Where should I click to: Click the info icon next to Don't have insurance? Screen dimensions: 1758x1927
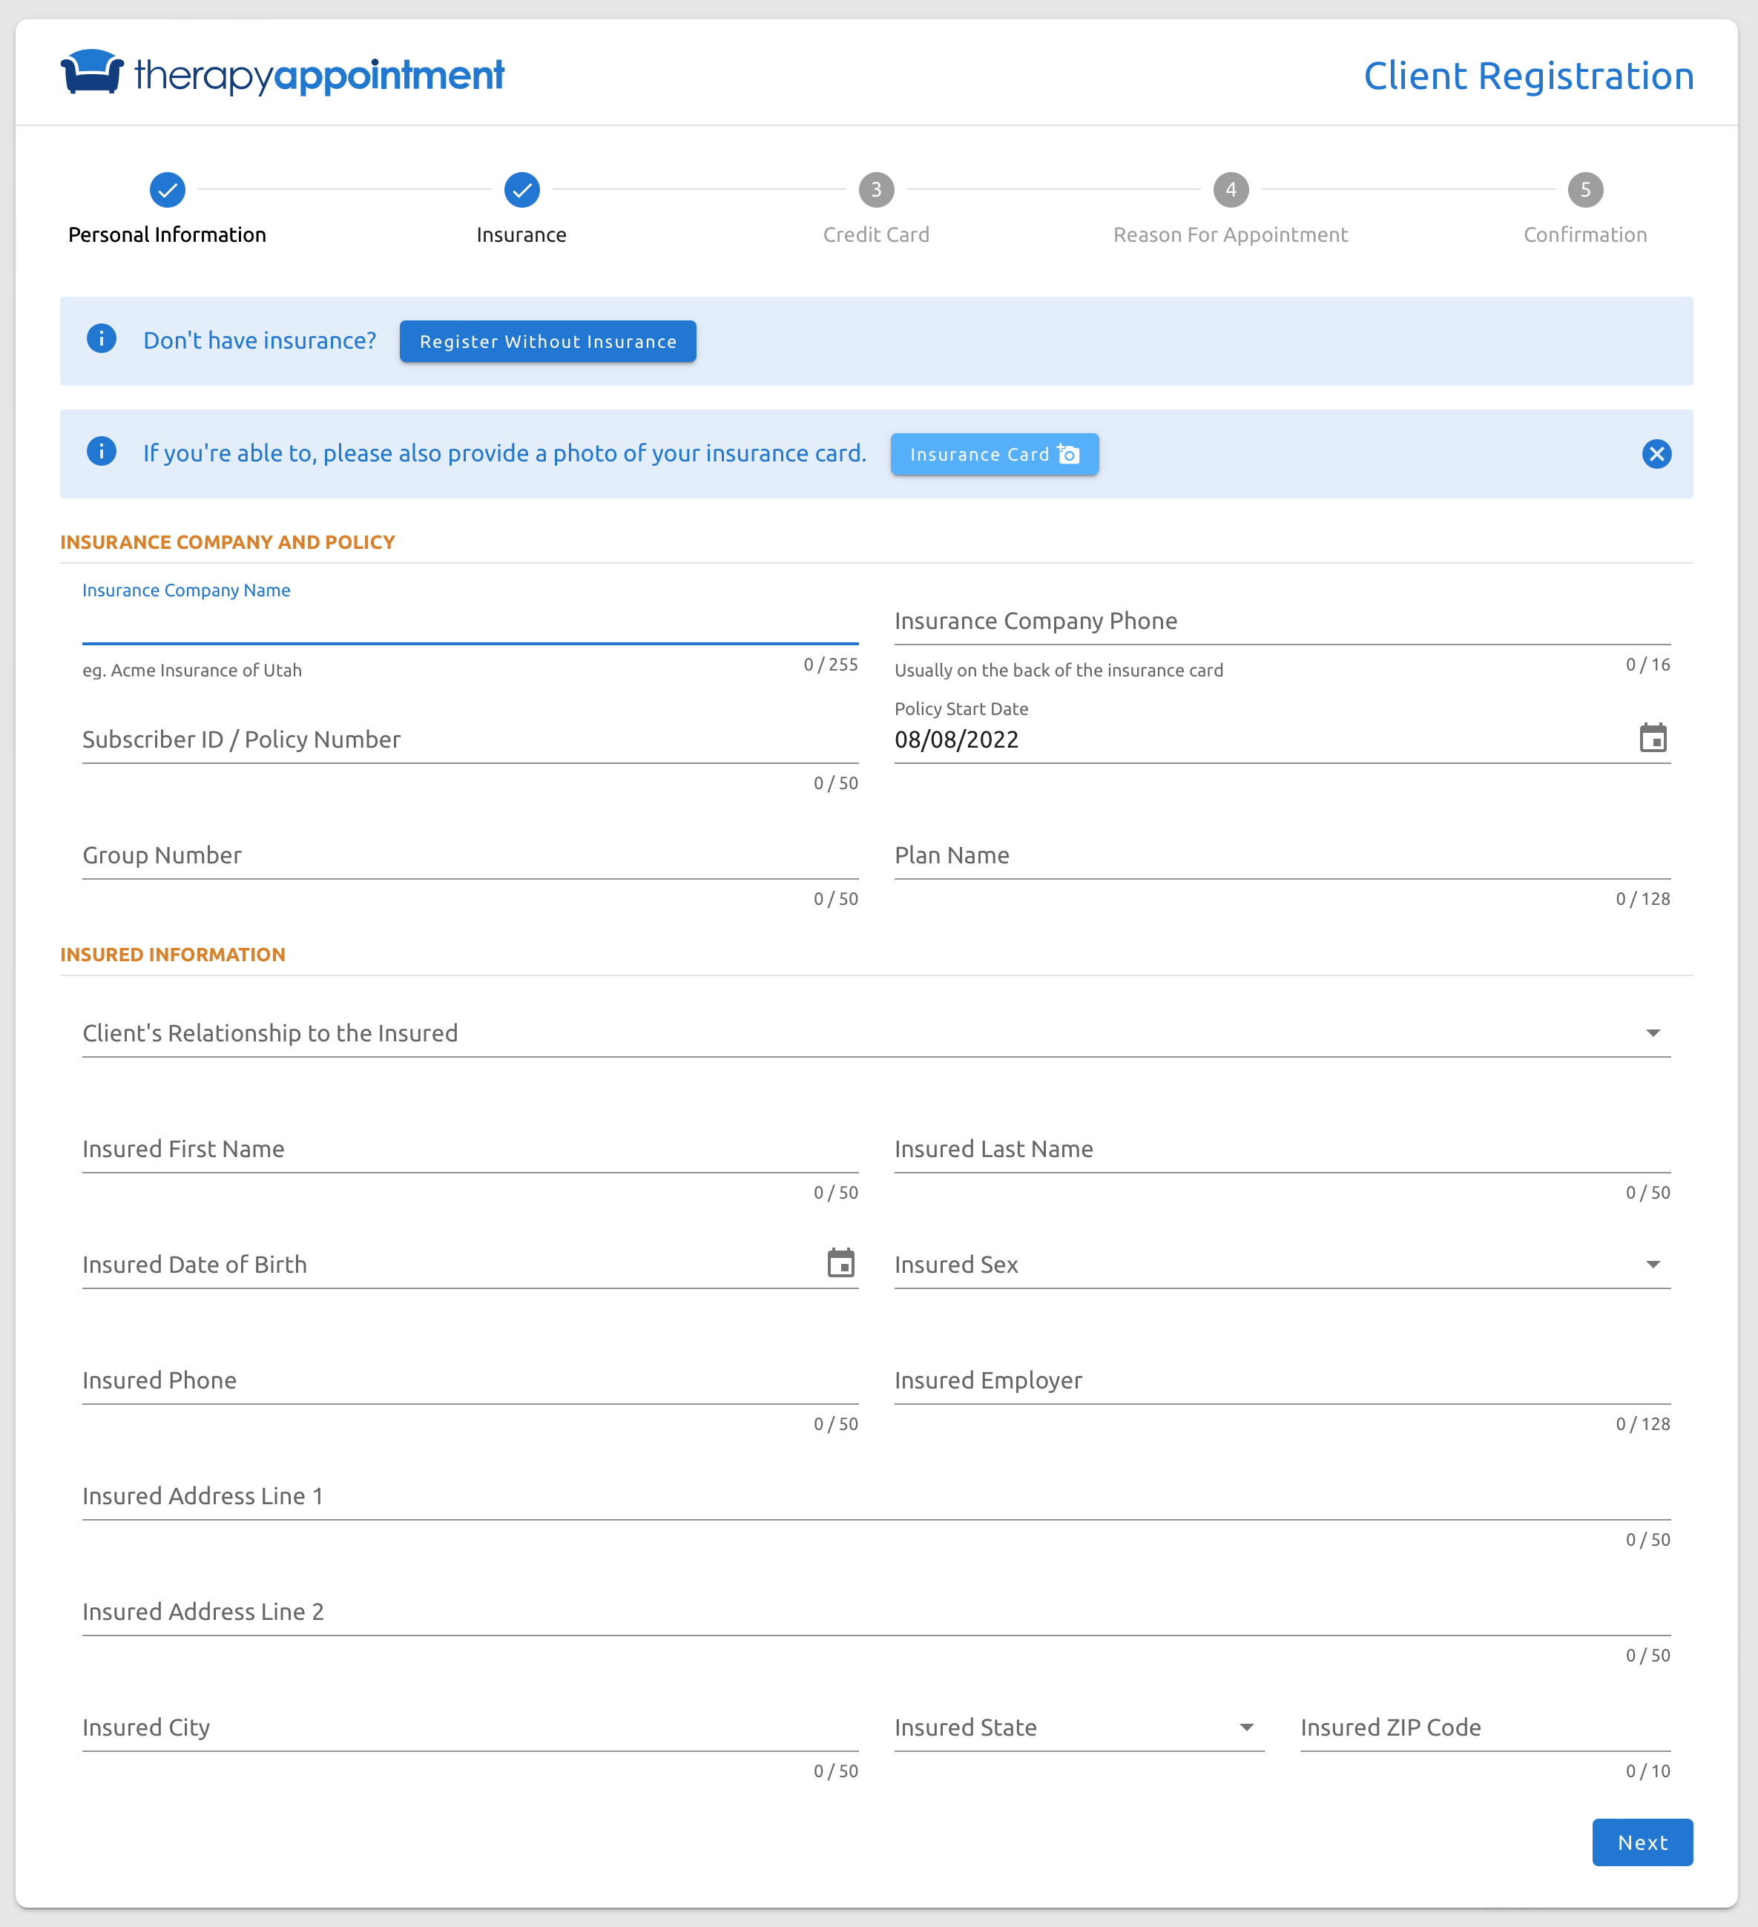click(102, 338)
